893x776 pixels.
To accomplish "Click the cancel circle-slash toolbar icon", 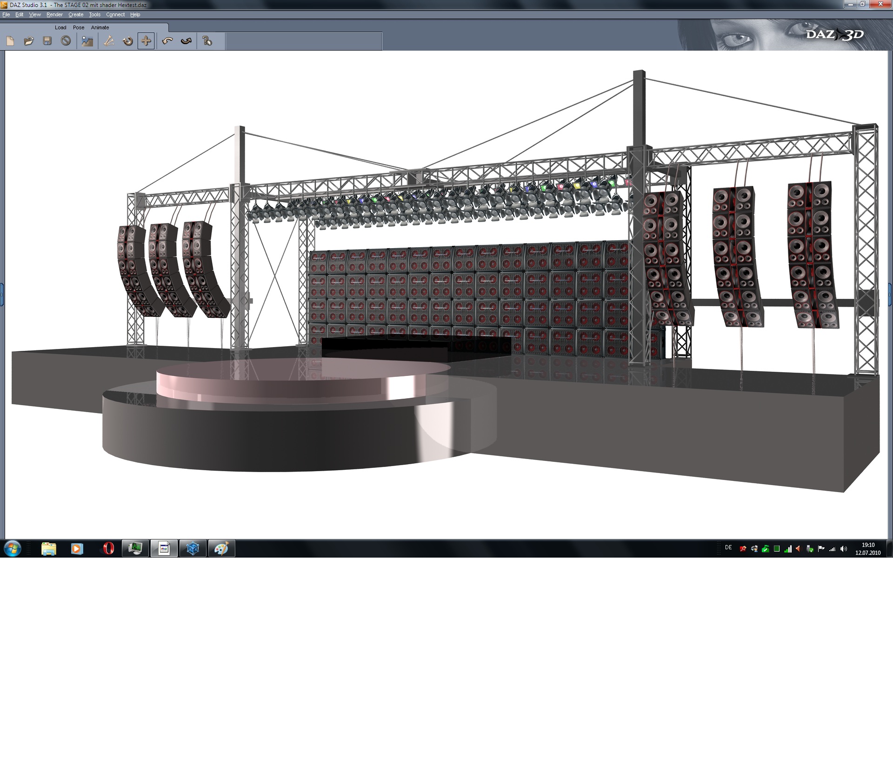I will point(66,41).
